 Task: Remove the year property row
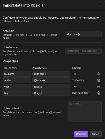click(x=99, y=87)
